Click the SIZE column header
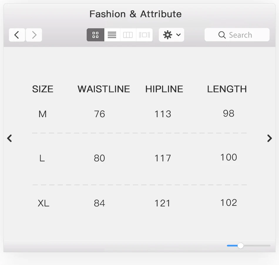279x265 pixels. (x=43, y=89)
